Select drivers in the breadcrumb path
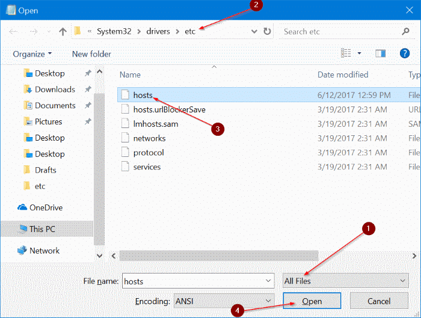The width and height of the screenshot is (421, 318). click(x=158, y=31)
